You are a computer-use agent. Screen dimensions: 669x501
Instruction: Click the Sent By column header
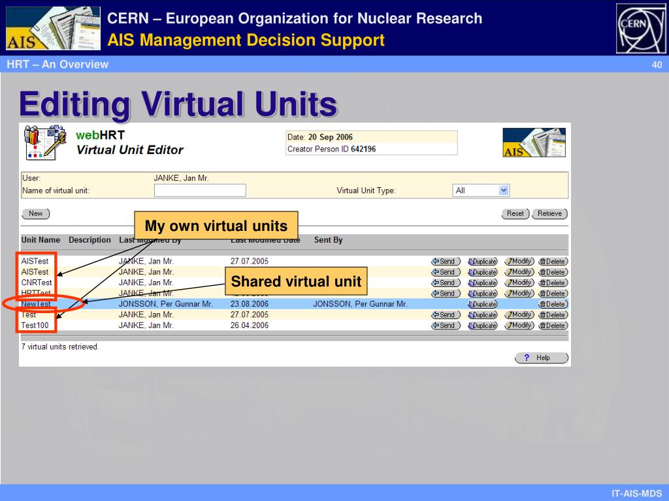click(328, 240)
